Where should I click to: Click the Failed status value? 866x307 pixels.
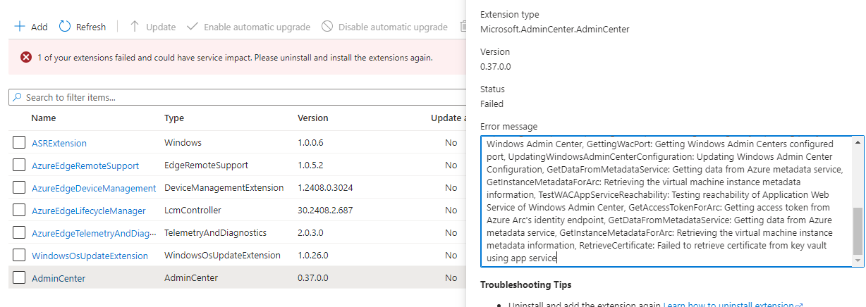pos(492,104)
